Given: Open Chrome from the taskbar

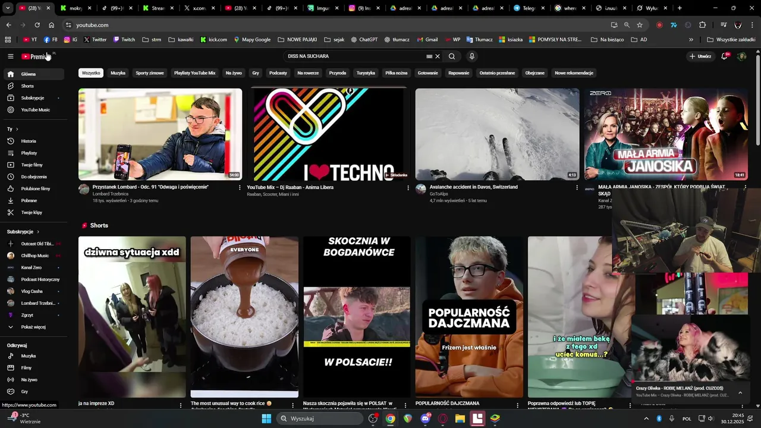Looking at the screenshot, I should pyautogui.click(x=390, y=418).
